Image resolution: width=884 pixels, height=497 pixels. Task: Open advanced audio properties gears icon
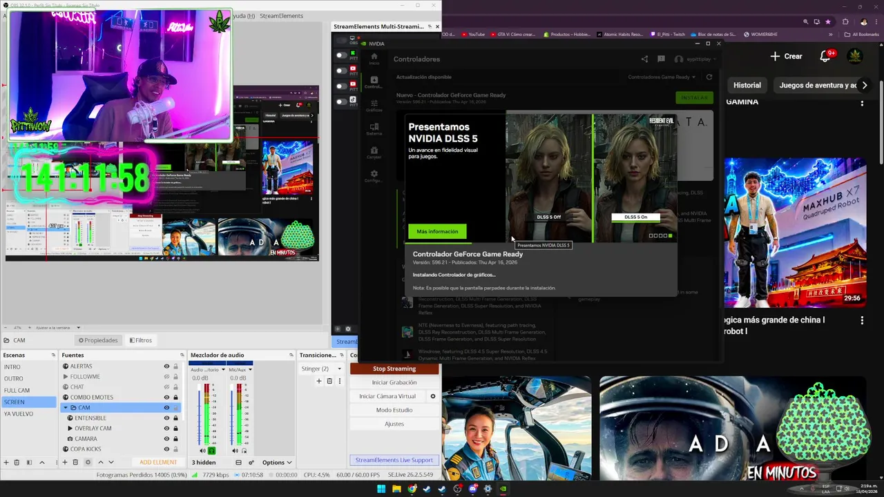251,462
